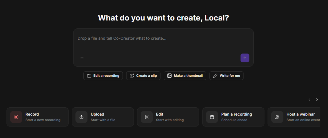Click the plus icon to attach a file
This screenshot has width=328, height=138.
pos(82,58)
